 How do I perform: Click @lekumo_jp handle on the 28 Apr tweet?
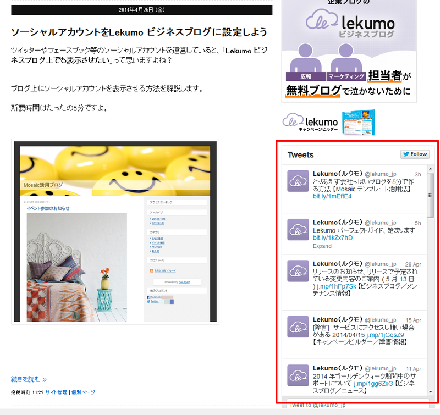click(381, 264)
